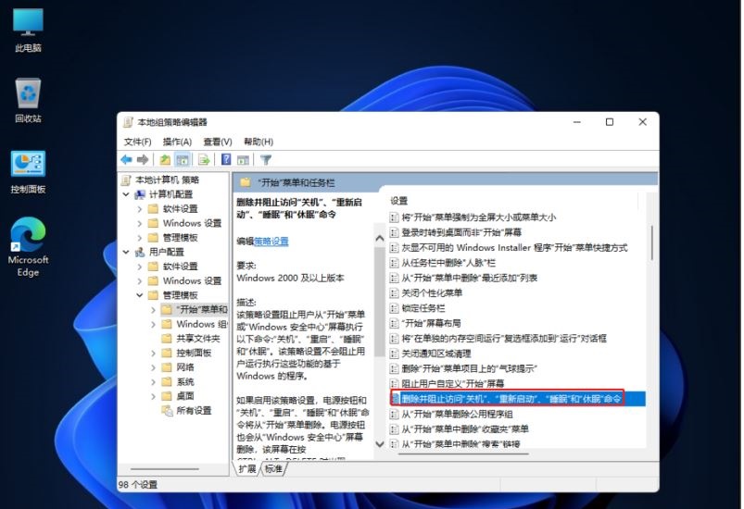Open the 操作(A) menu
Image resolution: width=744 pixels, height=509 pixels.
177,142
